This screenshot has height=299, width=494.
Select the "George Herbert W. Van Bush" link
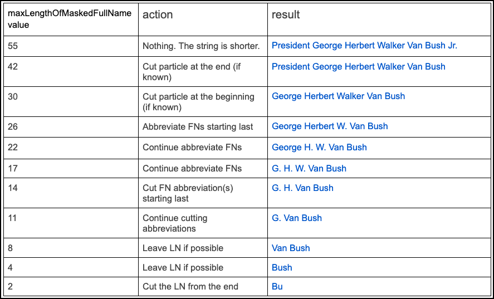pos(330,126)
